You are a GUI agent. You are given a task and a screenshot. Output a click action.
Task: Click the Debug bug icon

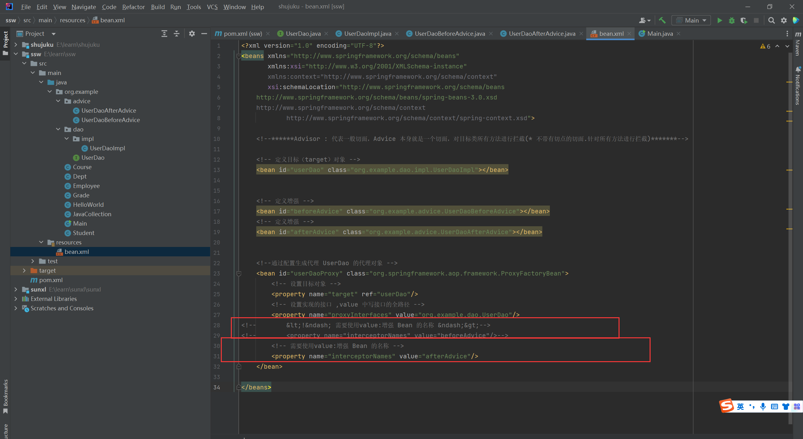click(x=732, y=20)
